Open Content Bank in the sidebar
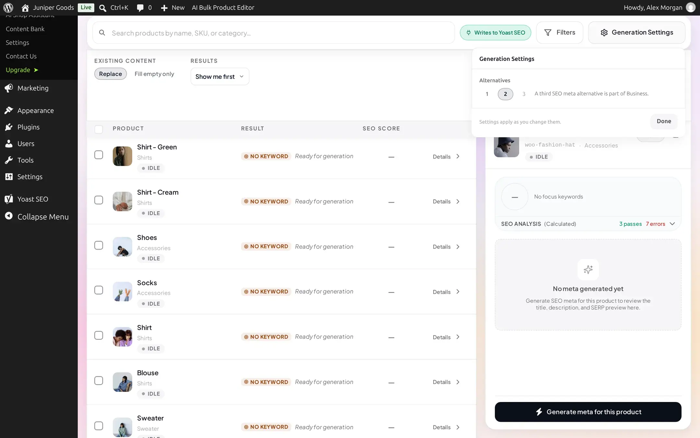The image size is (700, 438). point(25,29)
